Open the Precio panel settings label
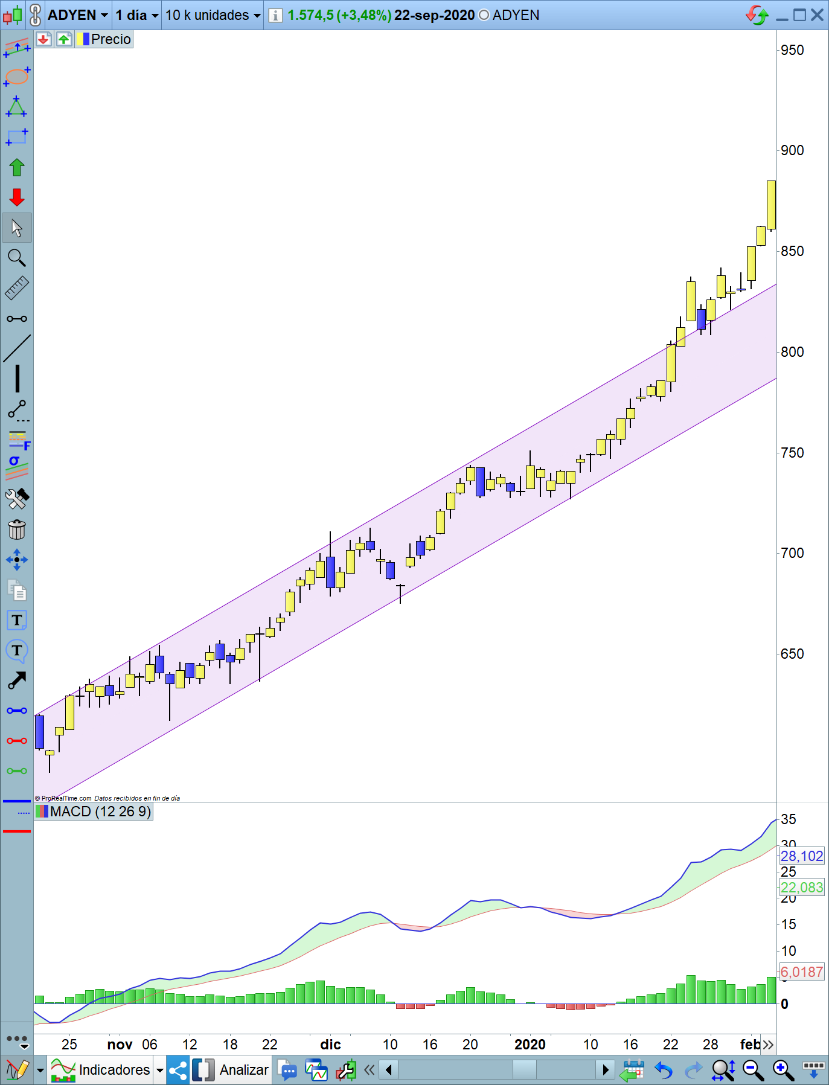The height and width of the screenshot is (1085, 829). pos(104,39)
